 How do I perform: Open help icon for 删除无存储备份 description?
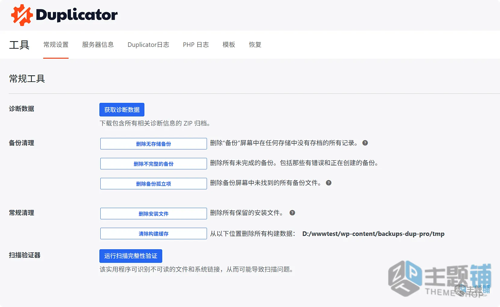pyautogui.click(x=365, y=143)
